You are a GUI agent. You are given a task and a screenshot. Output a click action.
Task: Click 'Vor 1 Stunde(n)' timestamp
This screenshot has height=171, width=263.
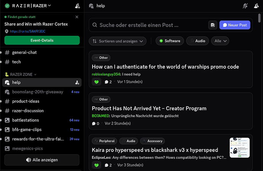[130, 82]
